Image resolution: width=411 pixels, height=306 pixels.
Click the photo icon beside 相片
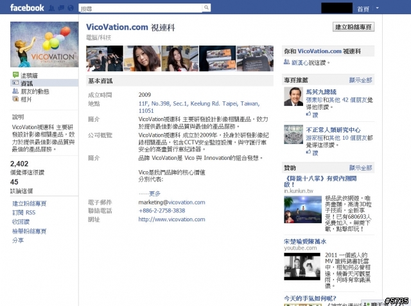[x=15, y=99]
